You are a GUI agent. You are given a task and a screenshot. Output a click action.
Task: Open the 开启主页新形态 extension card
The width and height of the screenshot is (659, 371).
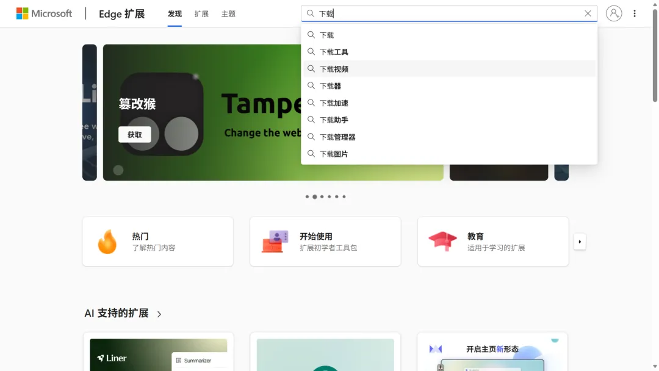coord(492,352)
